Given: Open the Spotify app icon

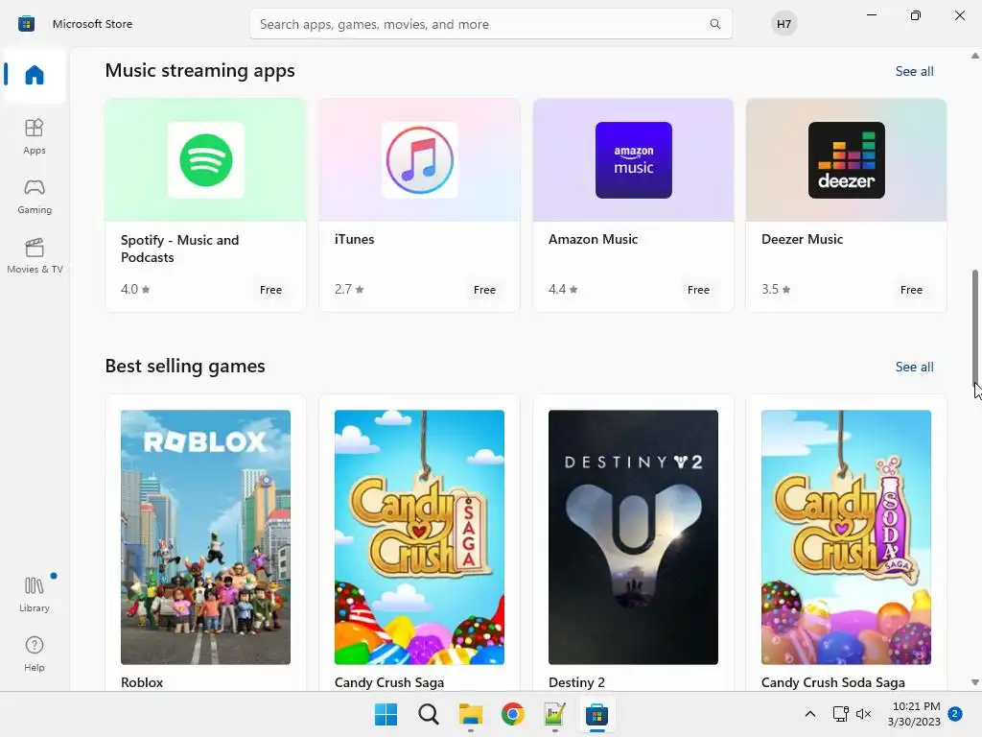Looking at the screenshot, I should [x=206, y=160].
